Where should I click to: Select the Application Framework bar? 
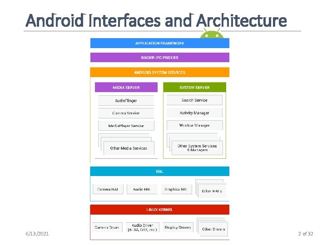point(160,43)
